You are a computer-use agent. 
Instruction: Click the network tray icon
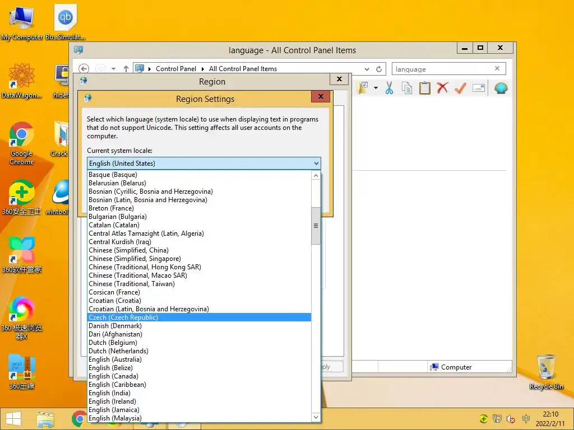coord(497,419)
